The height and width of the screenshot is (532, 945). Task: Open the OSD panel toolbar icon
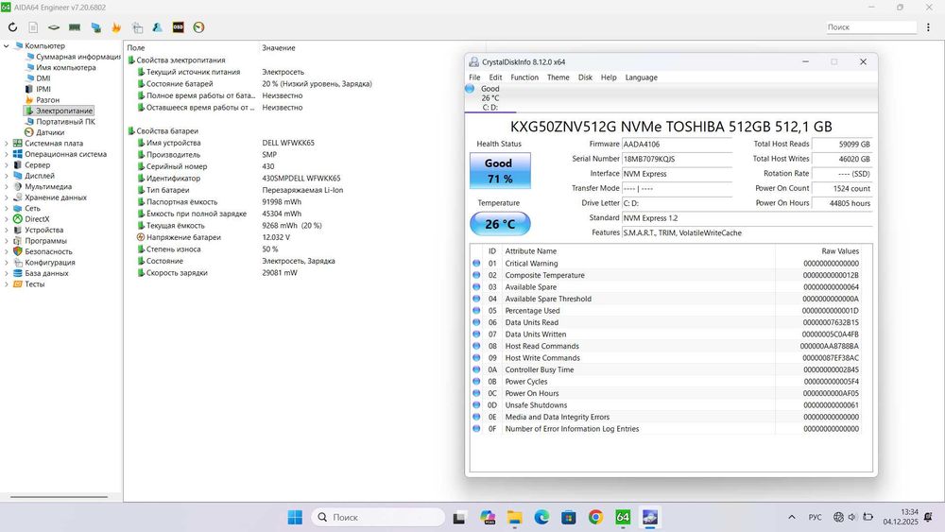[178, 27]
